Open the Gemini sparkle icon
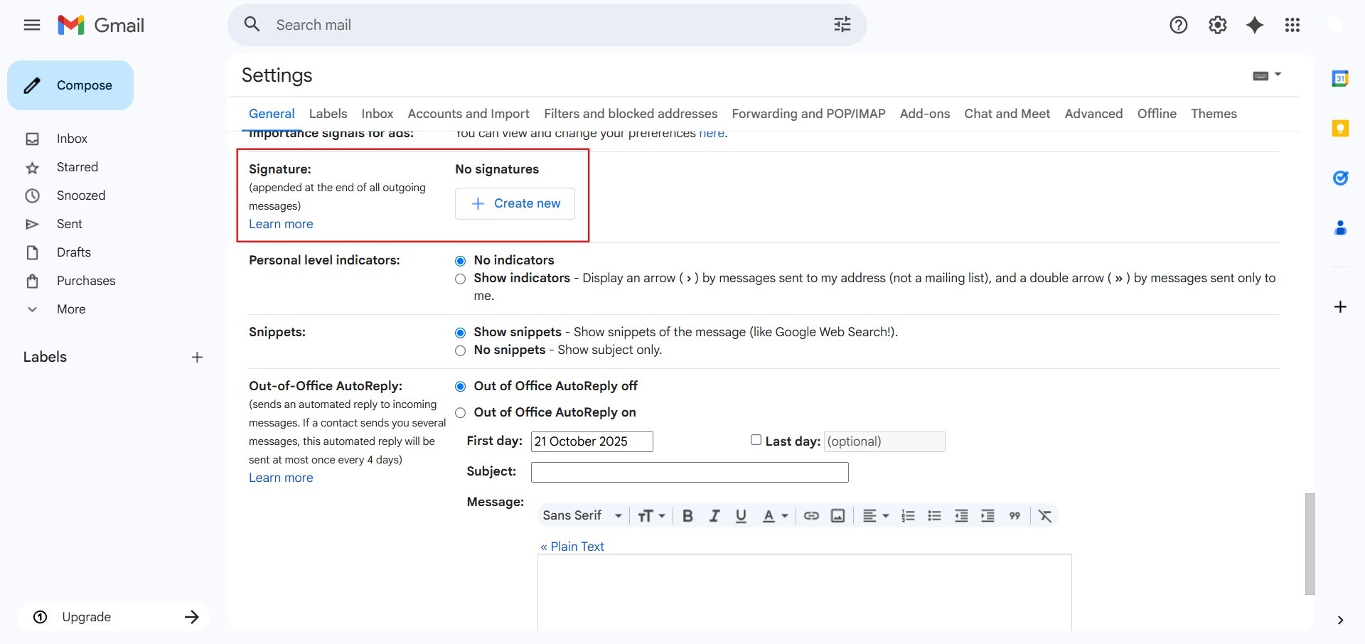 click(1255, 26)
